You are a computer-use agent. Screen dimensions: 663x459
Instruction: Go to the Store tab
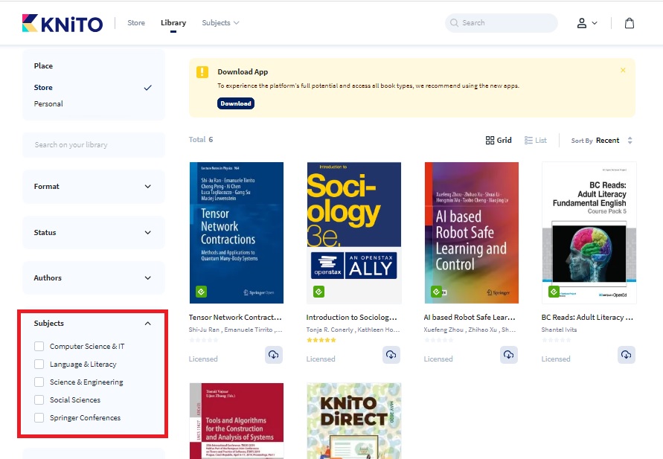pyautogui.click(x=136, y=23)
